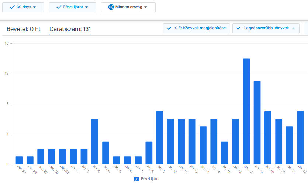
Task: Click the Fészkijárat legend label below chart
Action: pos(150,179)
